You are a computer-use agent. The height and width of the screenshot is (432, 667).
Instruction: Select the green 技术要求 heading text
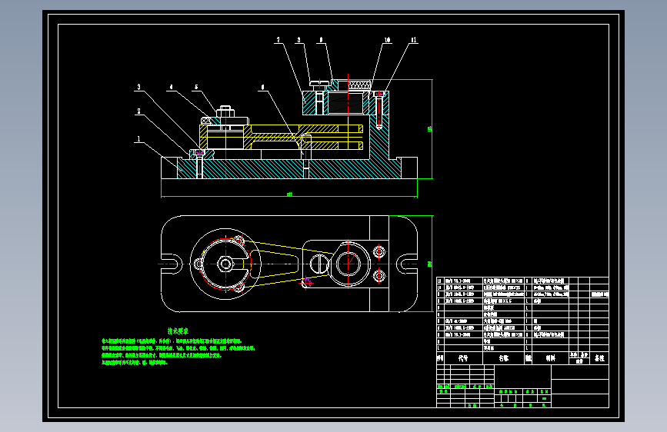(178, 331)
